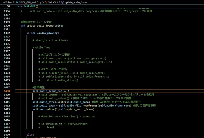Click the commented if duration_tm >= self.duration line

click(63, 124)
